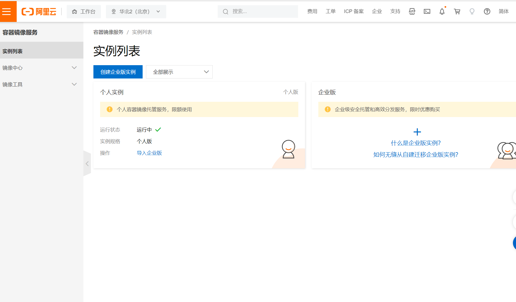Open the 什么是企业版实例? link
Image resolution: width=516 pixels, height=302 pixels.
coord(416,143)
